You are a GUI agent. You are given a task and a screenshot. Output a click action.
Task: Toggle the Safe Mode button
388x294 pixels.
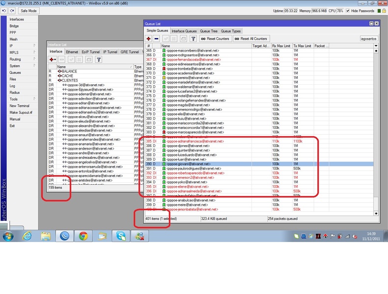click(x=28, y=10)
